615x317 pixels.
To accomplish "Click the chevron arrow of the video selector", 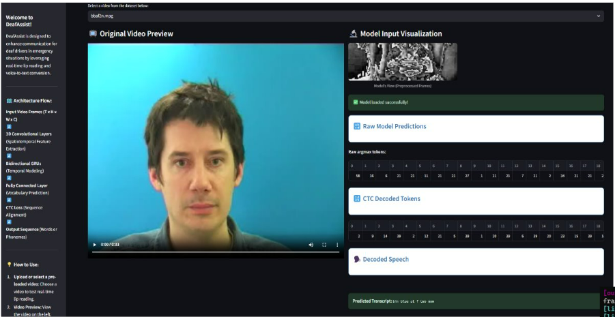I will (x=598, y=16).
